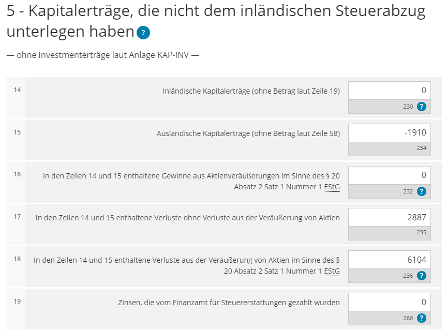Image resolution: width=447 pixels, height=331 pixels.
Task: Click the Ausländische Kapitalerträge field showing -1910
Action: pyautogui.click(x=389, y=133)
